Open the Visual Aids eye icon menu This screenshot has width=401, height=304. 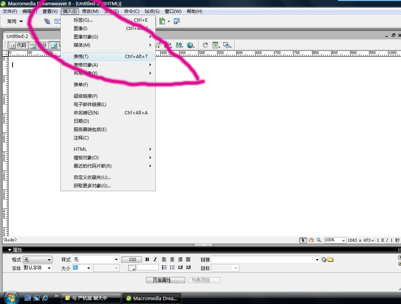[227, 45]
